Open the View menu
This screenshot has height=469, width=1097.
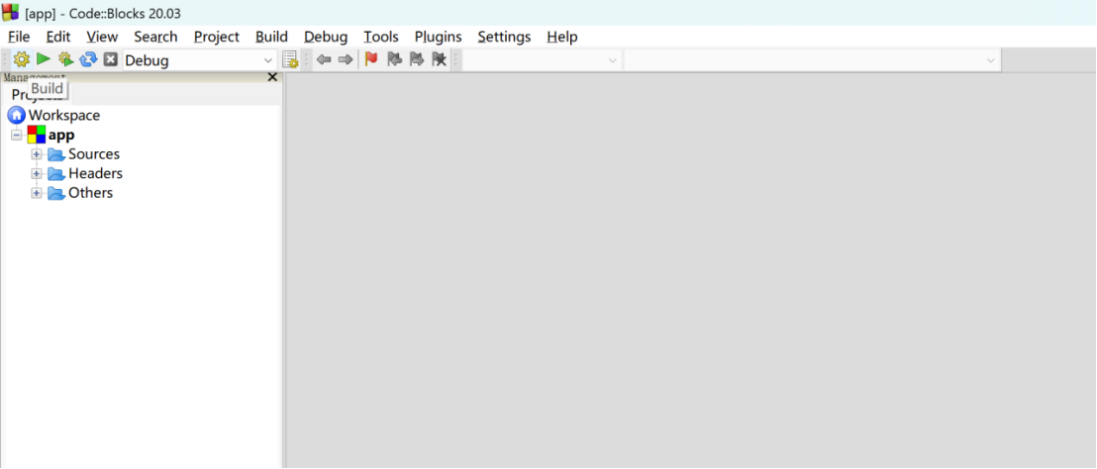[x=102, y=37]
